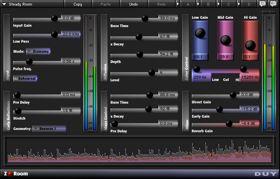Click the speech bubble comment icon
The width and height of the screenshot is (280, 179).
(x=263, y=4)
